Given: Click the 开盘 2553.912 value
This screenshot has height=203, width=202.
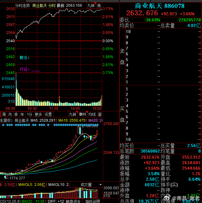Looking at the screenshot, I should click(191, 157).
